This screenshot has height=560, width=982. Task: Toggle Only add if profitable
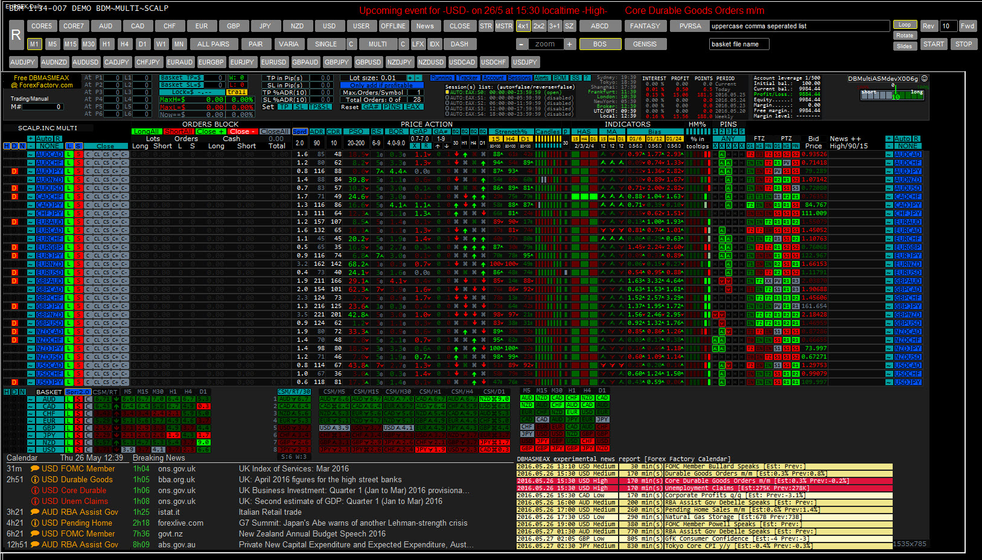[x=381, y=85]
